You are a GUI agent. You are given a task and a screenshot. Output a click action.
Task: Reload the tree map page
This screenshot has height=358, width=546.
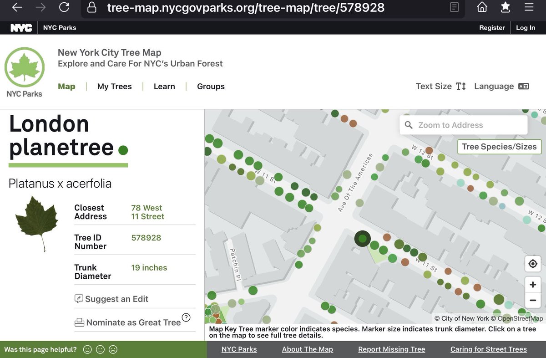[64, 7]
